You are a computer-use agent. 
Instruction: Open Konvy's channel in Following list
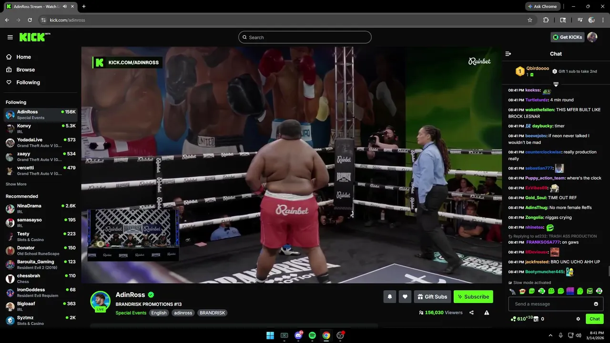coord(41,129)
